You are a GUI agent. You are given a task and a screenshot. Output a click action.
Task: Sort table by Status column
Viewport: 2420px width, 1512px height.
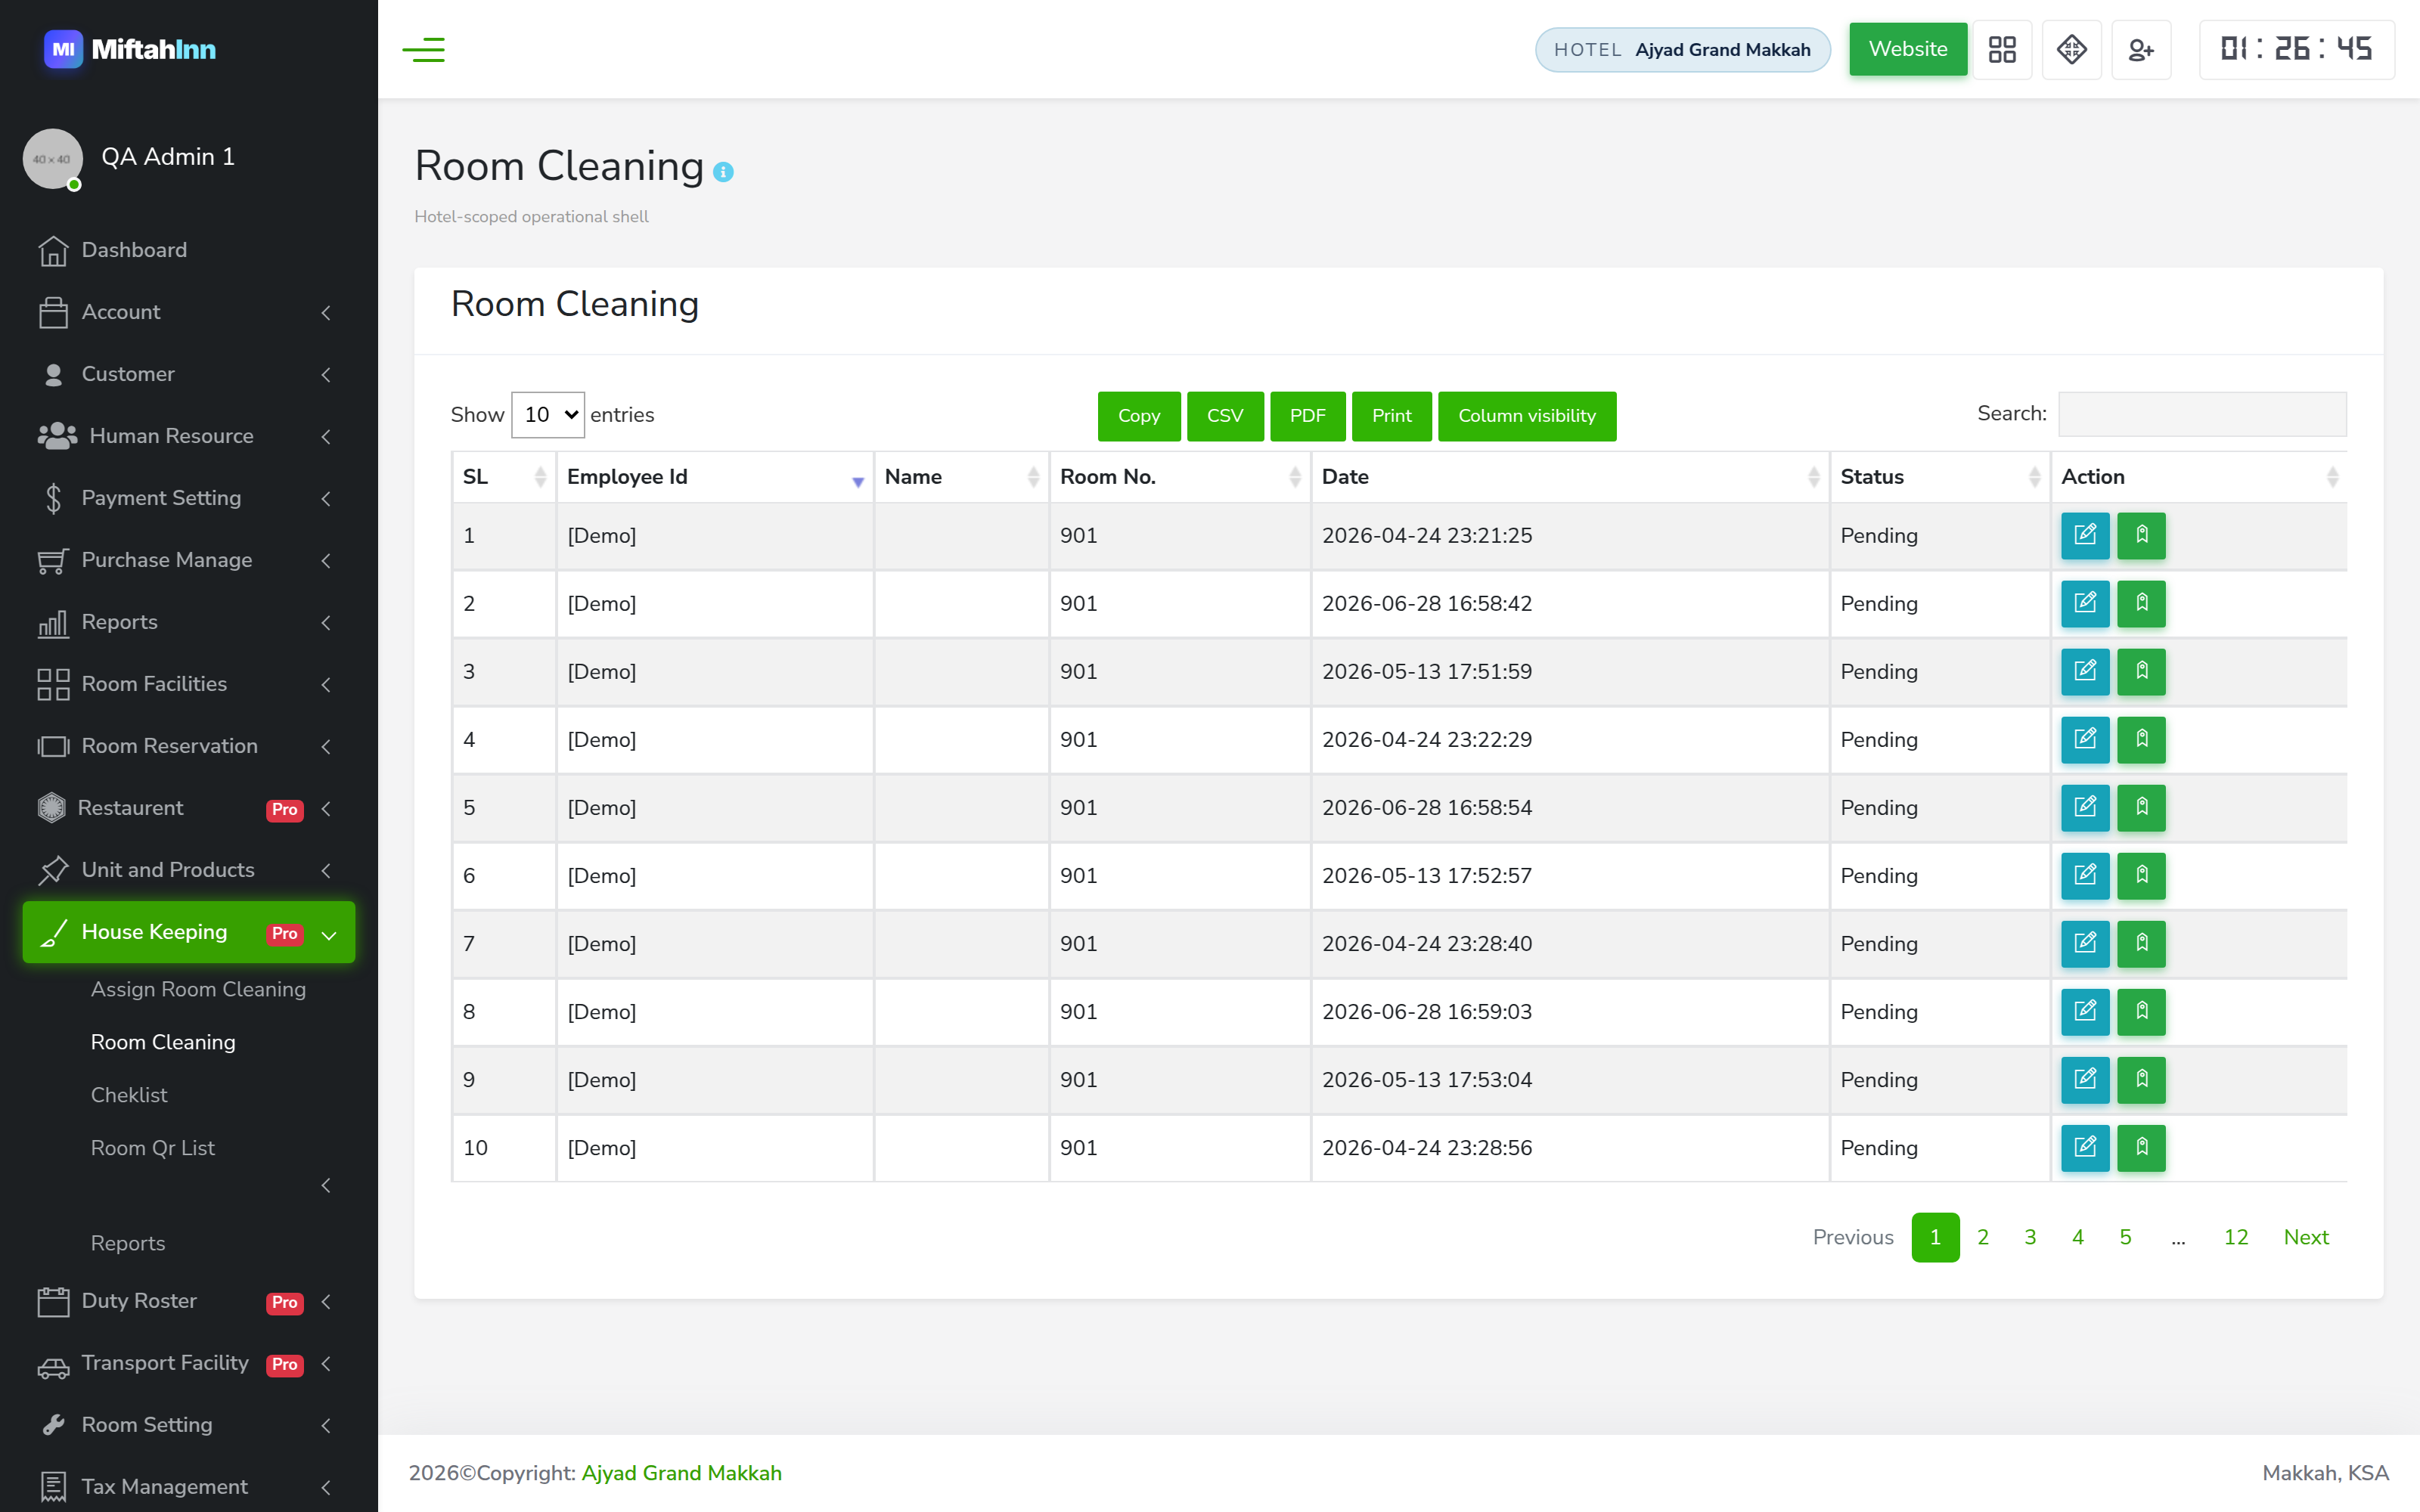click(1940, 477)
